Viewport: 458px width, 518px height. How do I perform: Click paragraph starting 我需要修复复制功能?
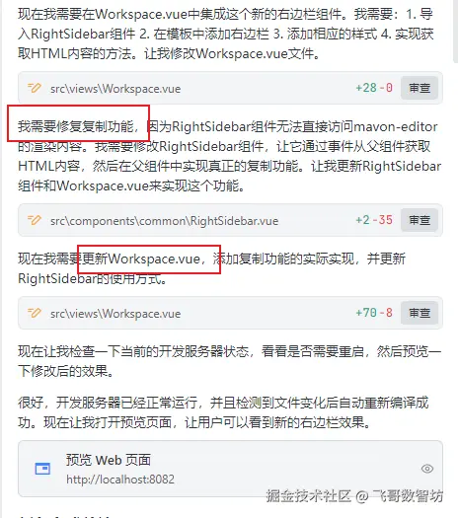point(229,156)
